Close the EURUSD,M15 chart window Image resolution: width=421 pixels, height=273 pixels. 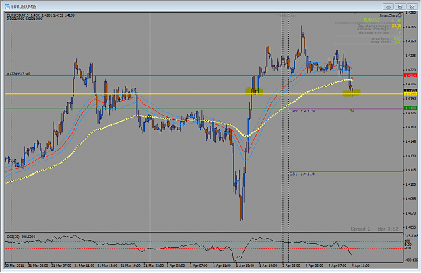(x=412, y=7)
